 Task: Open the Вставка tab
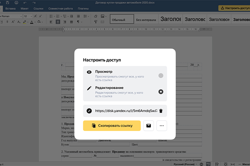coord(11,8)
